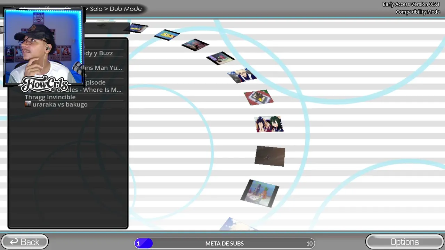This screenshot has width=445, height=250.
Task: Select the dark brown thumbnail
Action: [270, 156]
